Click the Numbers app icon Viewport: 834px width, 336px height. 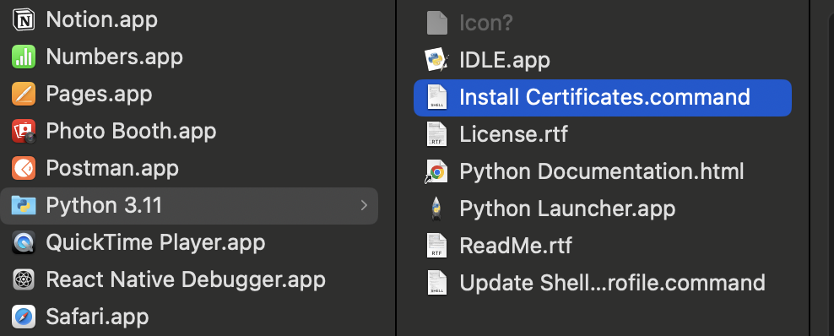(x=24, y=57)
